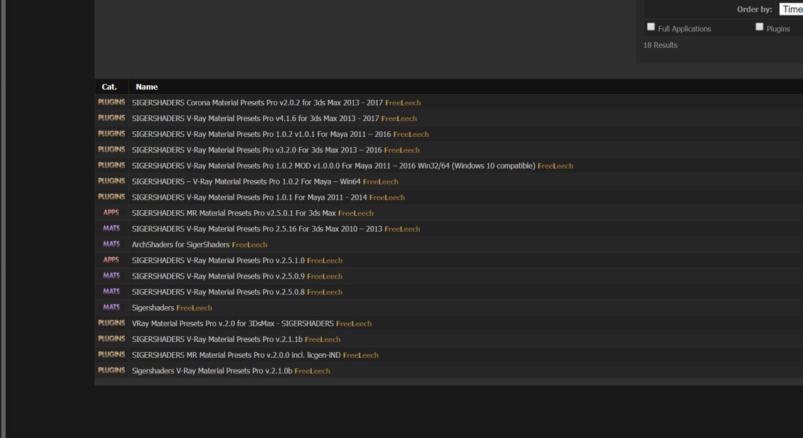Click APPS icon beside MR Material Presets Pro v2.5.0.1
This screenshot has width=803, height=438.
coord(111,213)
